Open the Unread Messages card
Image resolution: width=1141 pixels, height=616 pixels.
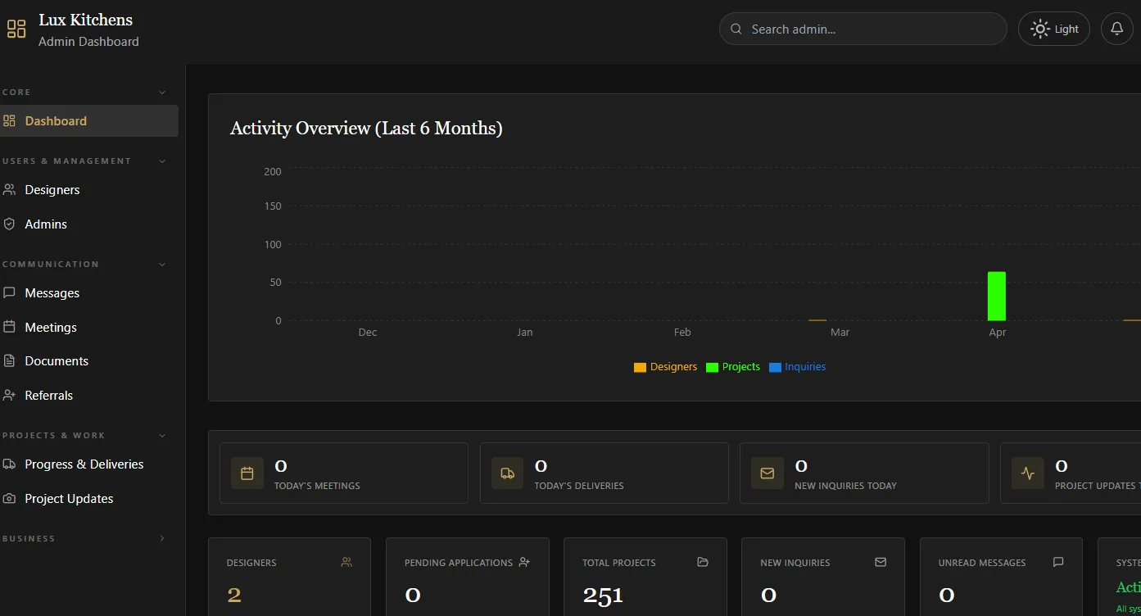tap(1001, 577)
